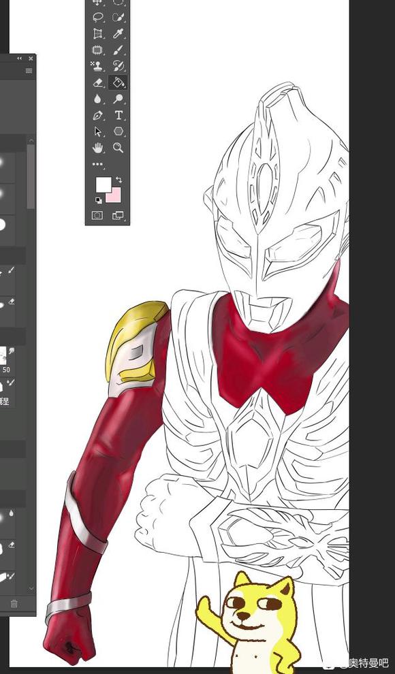Screen dimensions: 395x674
Task: Select the Eraser tool
Action: click(x=98, y=82)
